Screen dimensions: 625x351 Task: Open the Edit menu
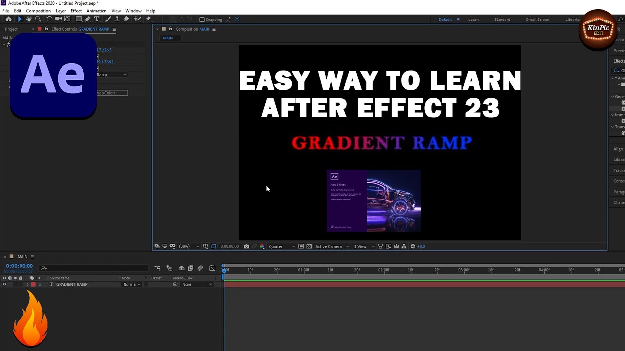tap(18, 11)
